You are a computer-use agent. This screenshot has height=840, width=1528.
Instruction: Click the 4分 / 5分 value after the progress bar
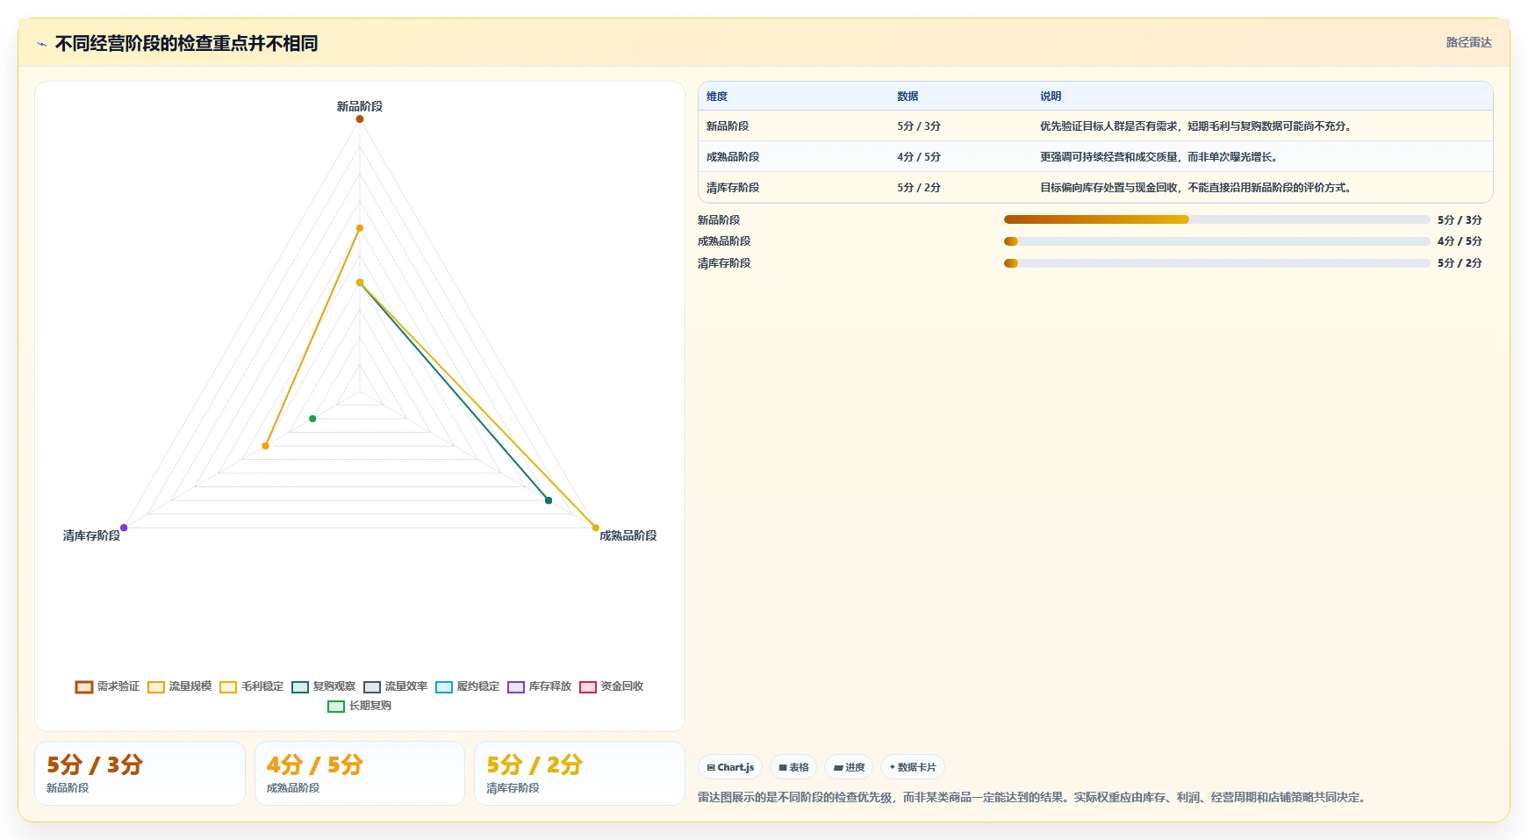click(1460, 241)
